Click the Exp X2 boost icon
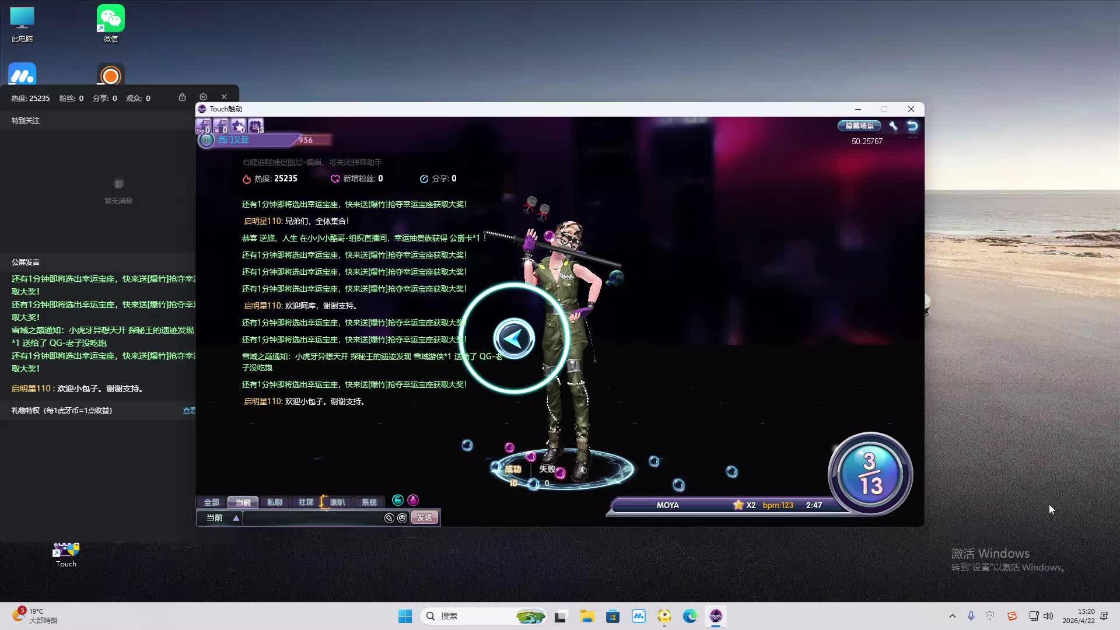Screen dimensions: 1120x630 203,126
